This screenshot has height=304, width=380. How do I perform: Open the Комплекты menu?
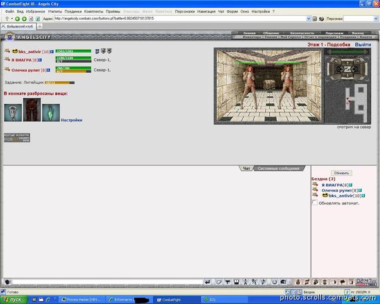(x=94, y=11)
